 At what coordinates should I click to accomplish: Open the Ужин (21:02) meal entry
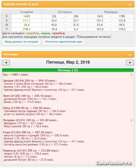pos(28,132)
